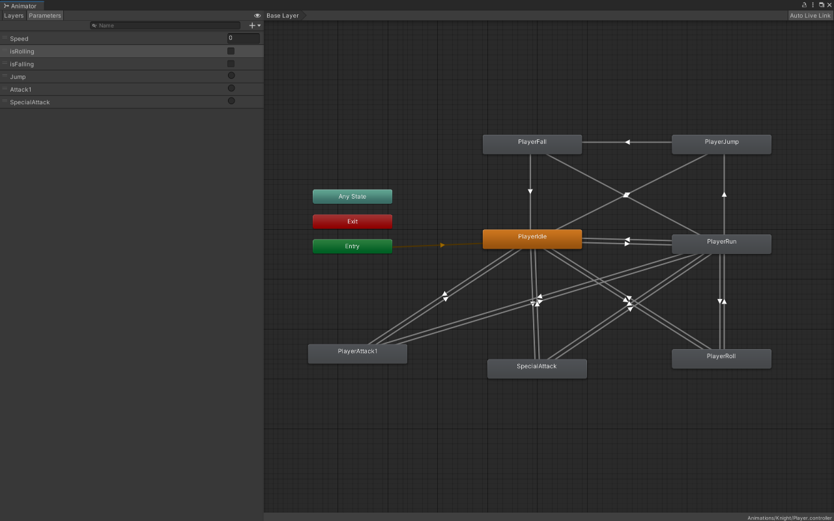834x521 pixels.
Task: Click the Speed value input field
Action: (243, 38)
